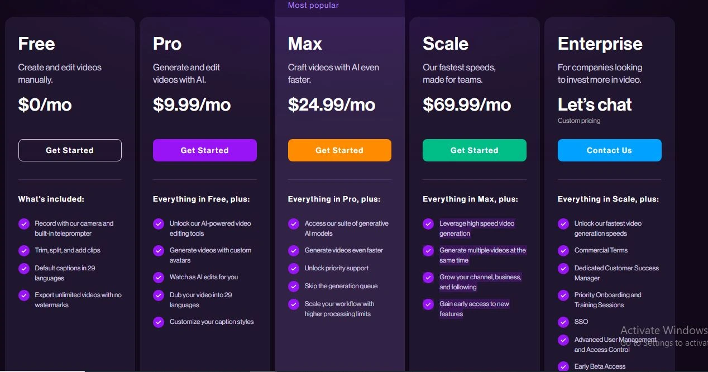Image resolution: width=708 pixels, height=372 pixels.
Task: Click the checkmark icon beside 'SSO'
Action: point(563,322)
